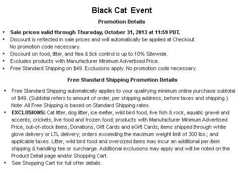Click the bullet before See Shopping Cart

(x=5, y=163)
